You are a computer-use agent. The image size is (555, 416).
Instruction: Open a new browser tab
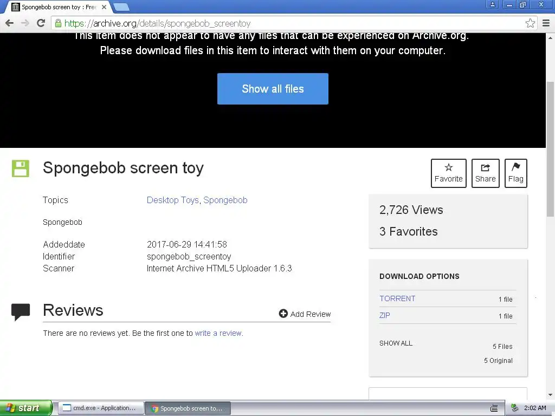pos(121,7)
